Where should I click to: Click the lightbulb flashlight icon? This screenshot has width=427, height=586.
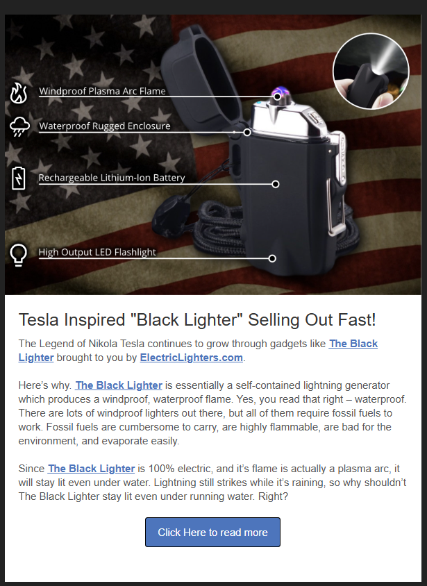(19, 255)
